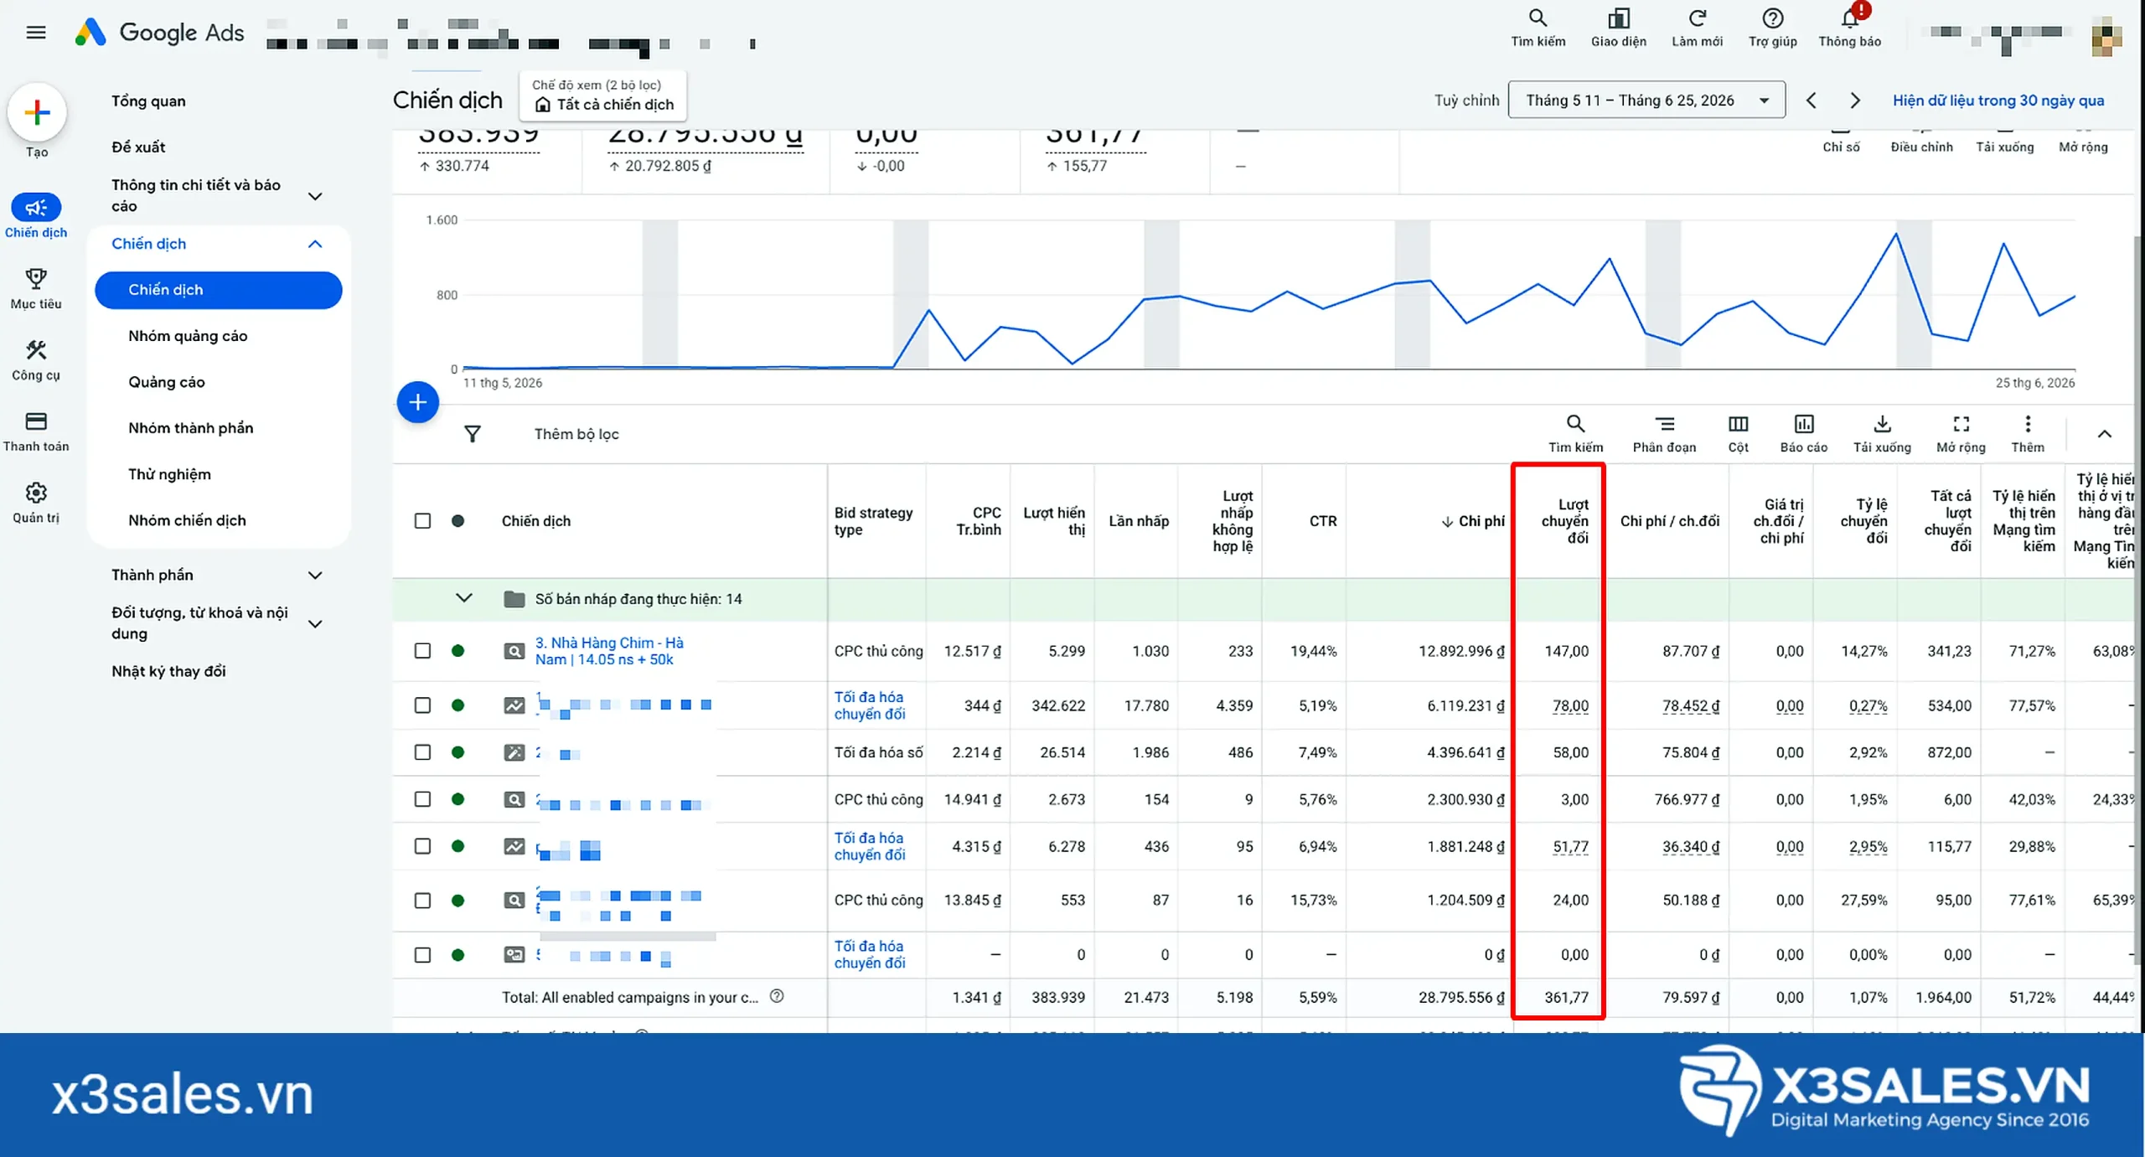
Task: Open the date range dropdown
Action: click(x=1646, y=100)
